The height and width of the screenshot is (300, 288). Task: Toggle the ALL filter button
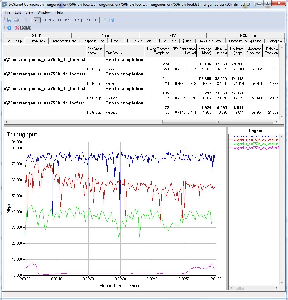(x=37, y=20)
